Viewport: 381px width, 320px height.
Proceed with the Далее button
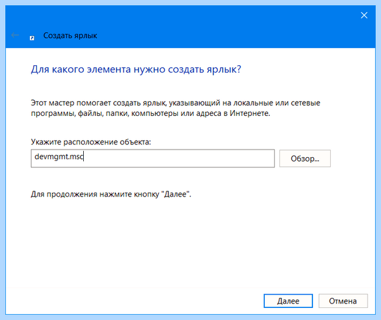pos(288,301)
